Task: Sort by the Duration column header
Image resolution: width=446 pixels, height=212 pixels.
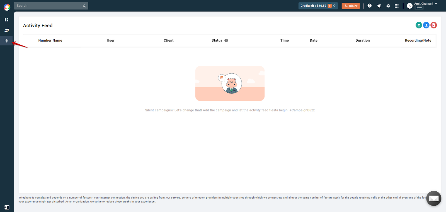Action: (363, 40)
